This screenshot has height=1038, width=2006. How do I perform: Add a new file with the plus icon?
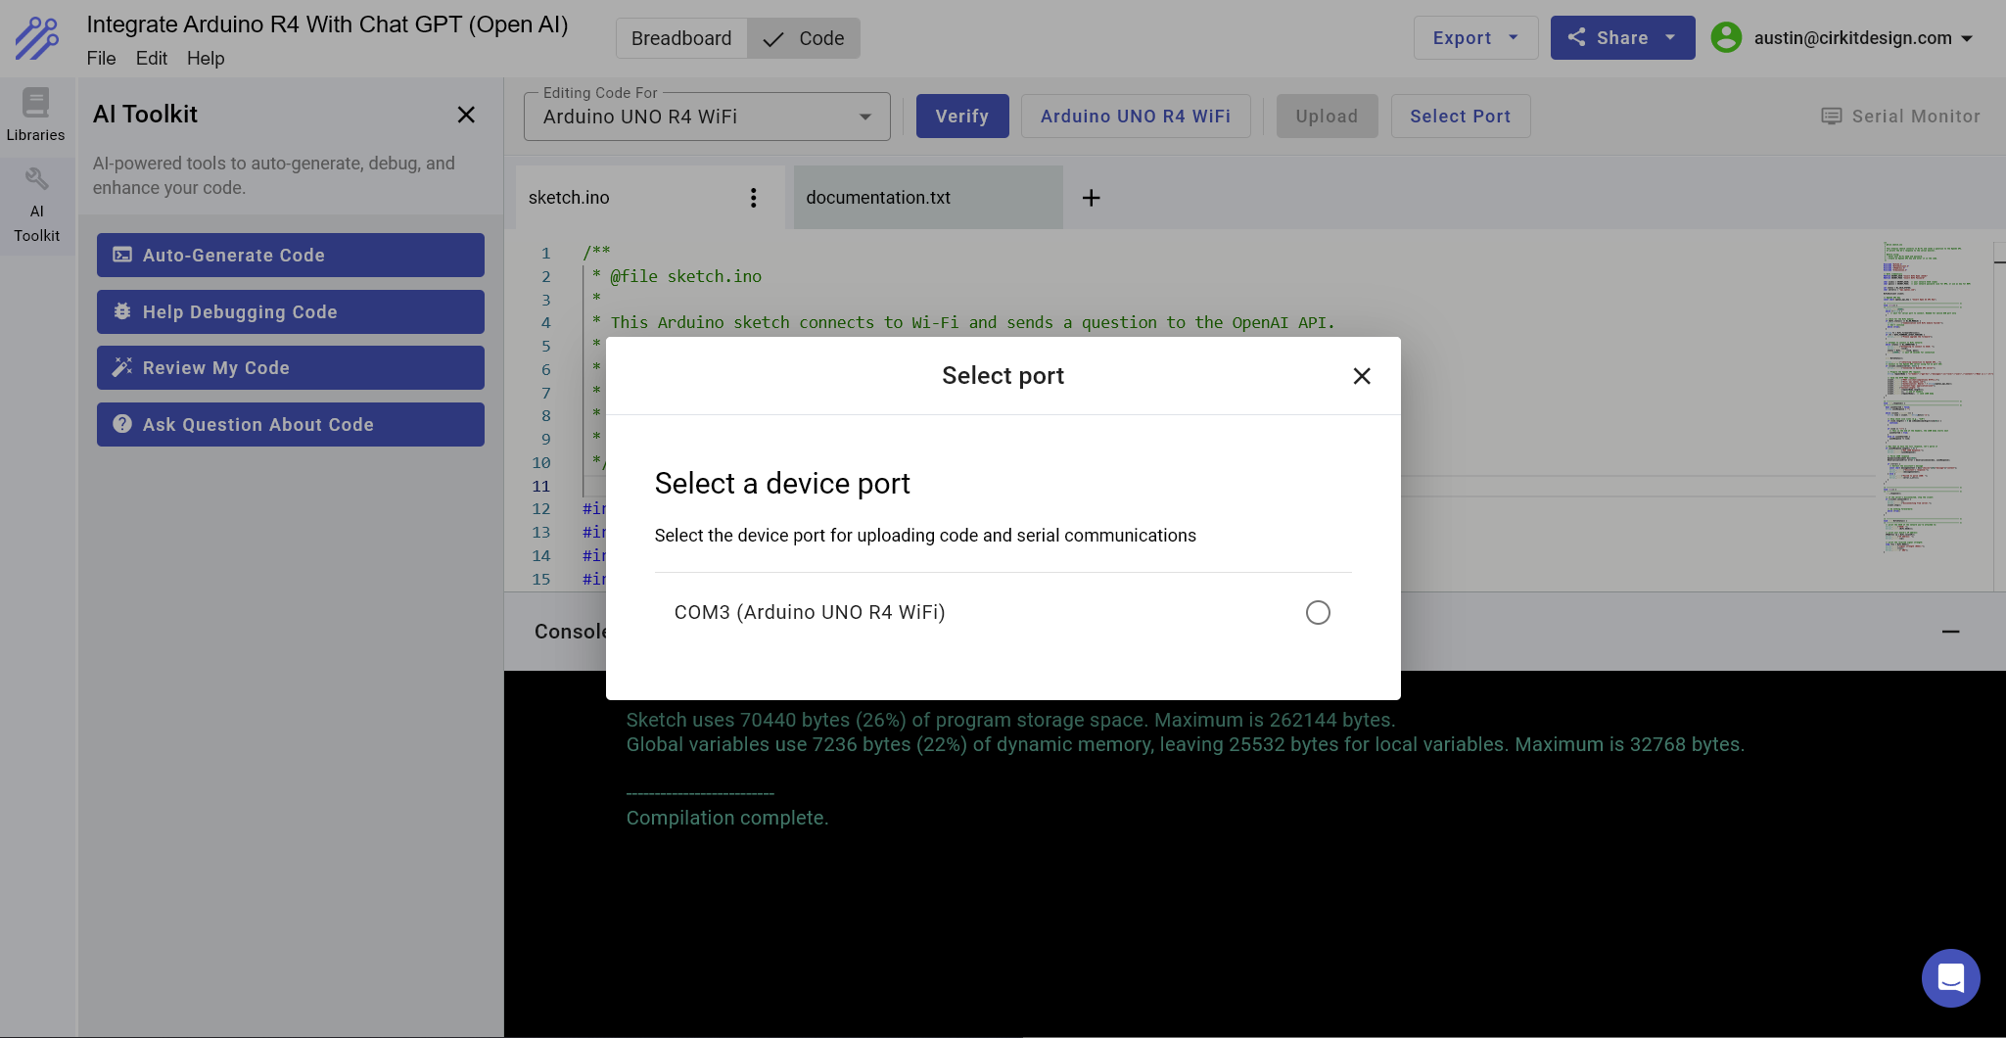1090,197
